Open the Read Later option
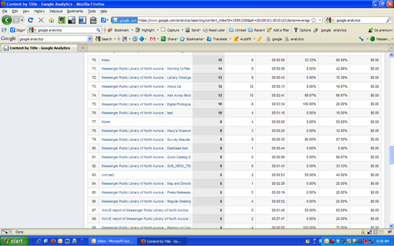This screenshot has width=394, height=246. (214, 30)
